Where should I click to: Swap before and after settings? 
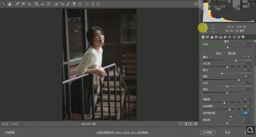[x=186, y=124]
